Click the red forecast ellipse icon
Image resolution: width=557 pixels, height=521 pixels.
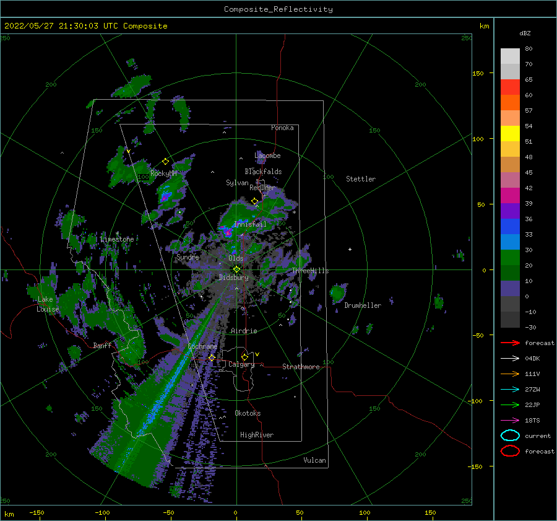tap(510, 451)
